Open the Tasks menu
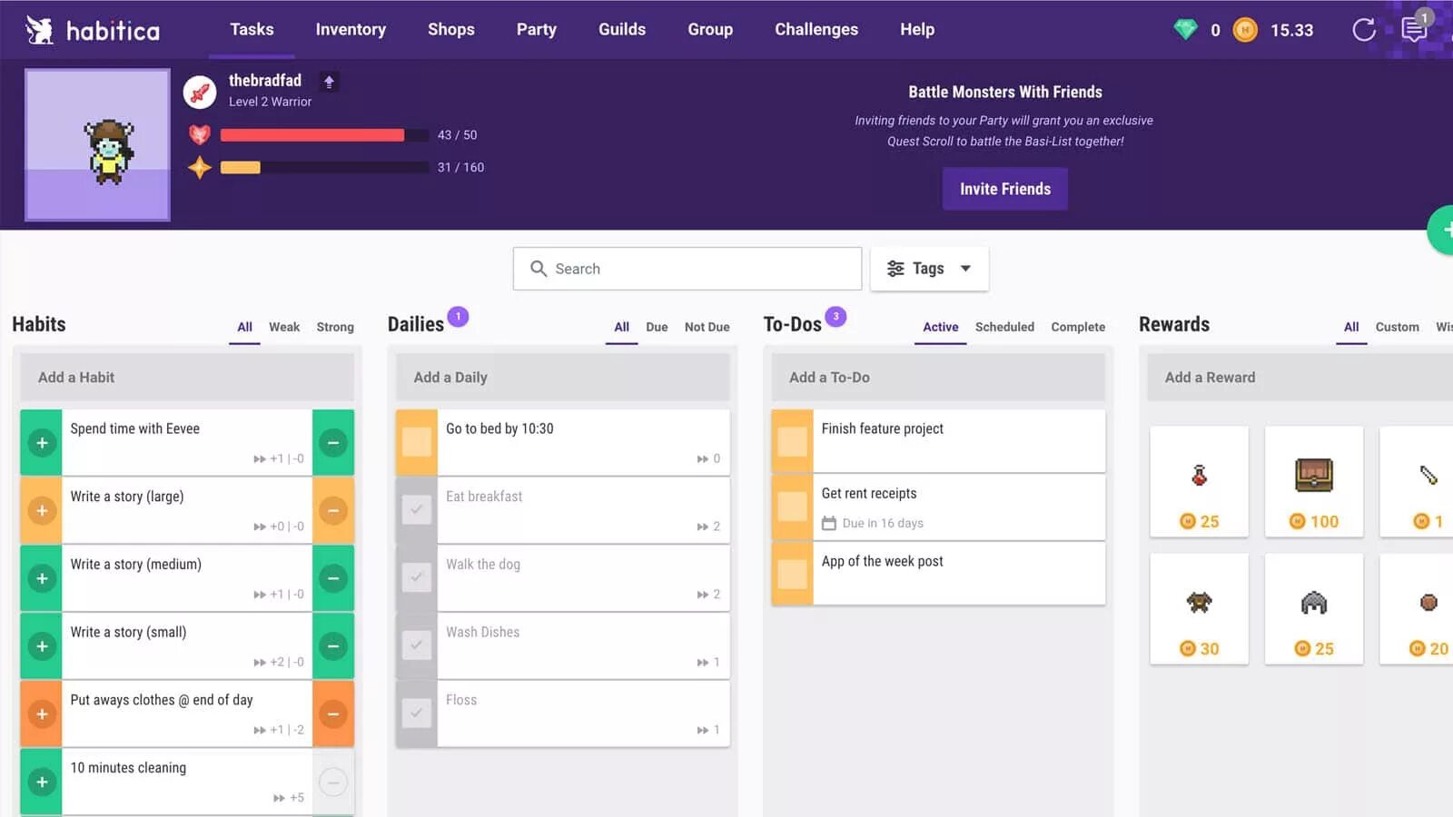The width and height of the screenshot is (1453, 817). (252, 29)
